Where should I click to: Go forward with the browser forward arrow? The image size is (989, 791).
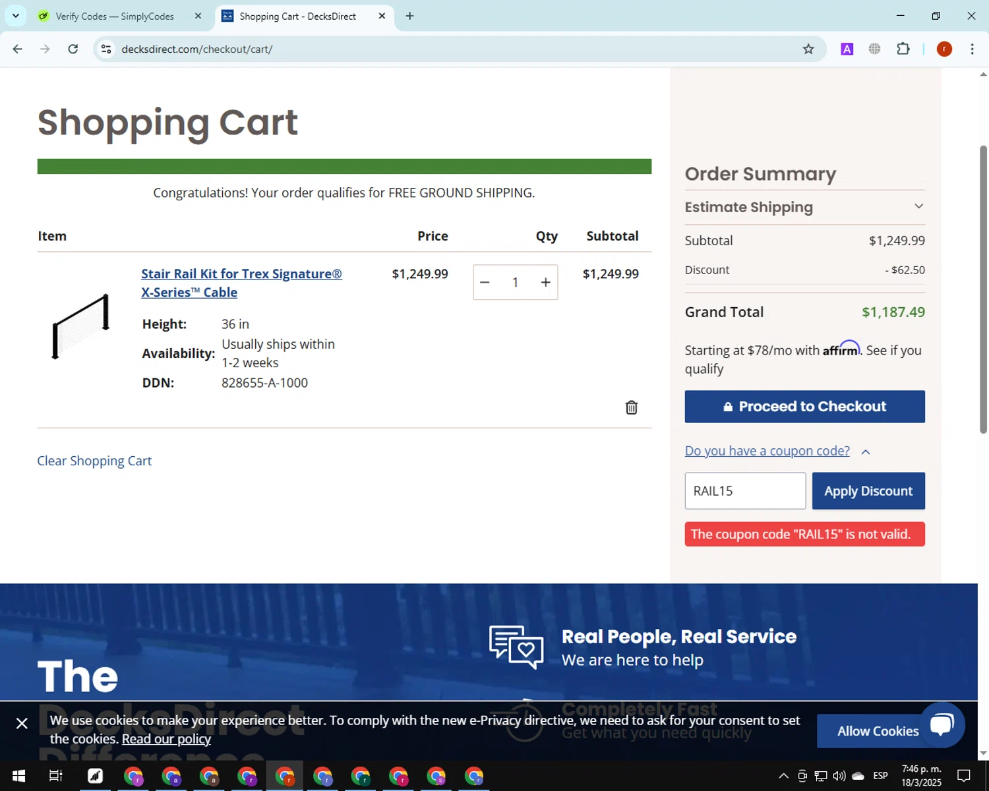(45, 49)
